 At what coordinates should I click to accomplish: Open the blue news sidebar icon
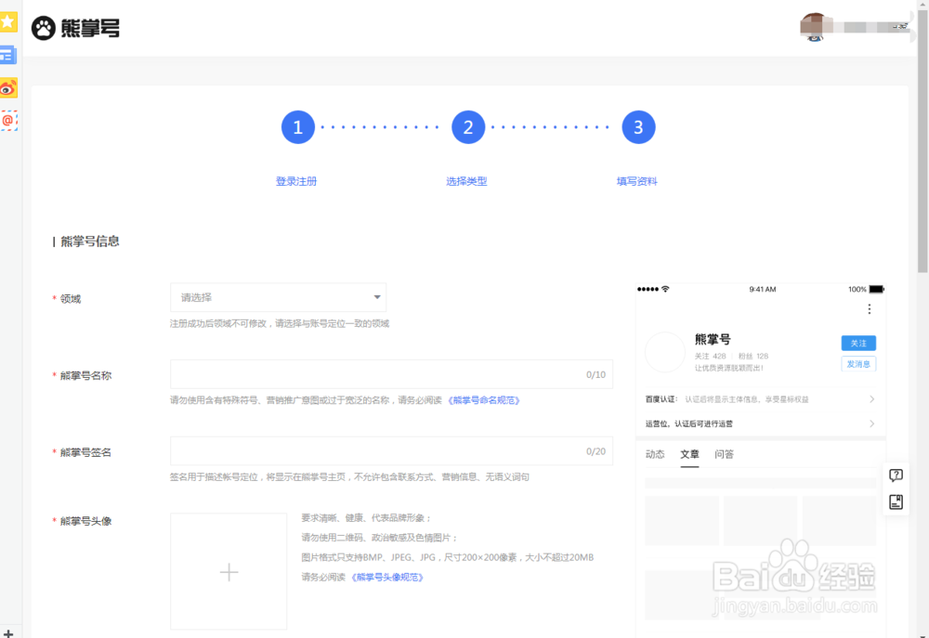pyautogui.click(x=8, y=55)
